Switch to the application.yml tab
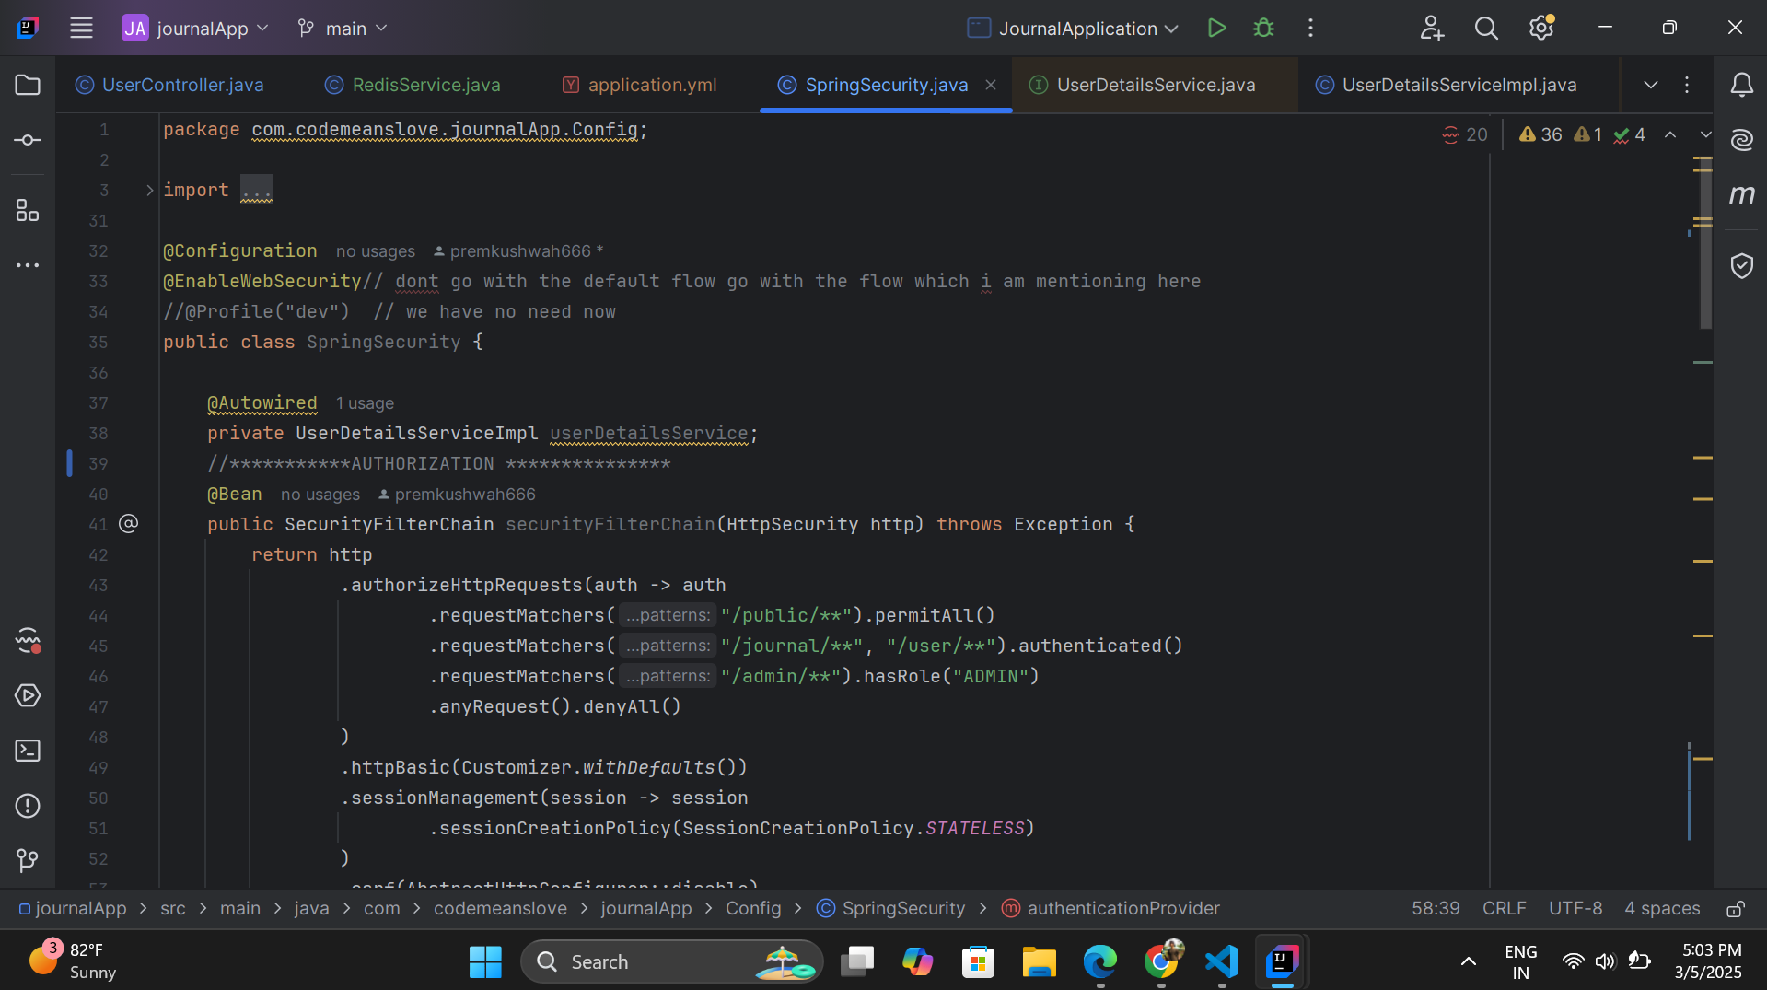The width and height of the screenshot is (1767, 990). pos(652,85)
